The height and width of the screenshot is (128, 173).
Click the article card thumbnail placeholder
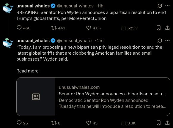tap(36, 97)
